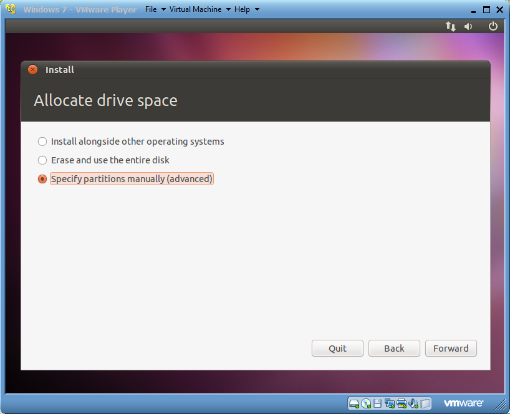Expand the Virtual Machine dropdown arrow
The height and width of the screenshot is (414, 510).
click(228, 9)
